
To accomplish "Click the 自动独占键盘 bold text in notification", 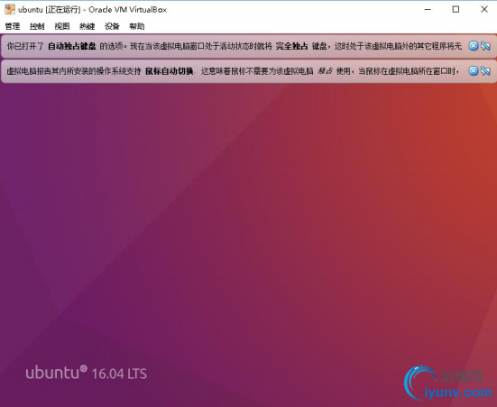I will 72,46.
